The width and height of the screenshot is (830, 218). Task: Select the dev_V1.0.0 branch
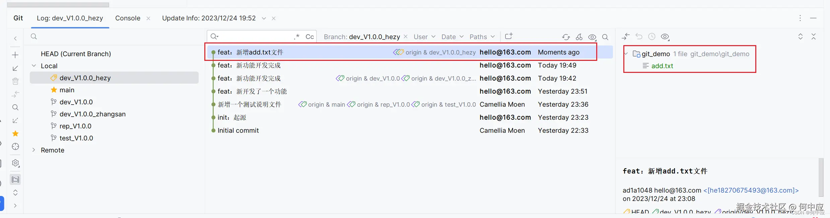coord(76,102)
